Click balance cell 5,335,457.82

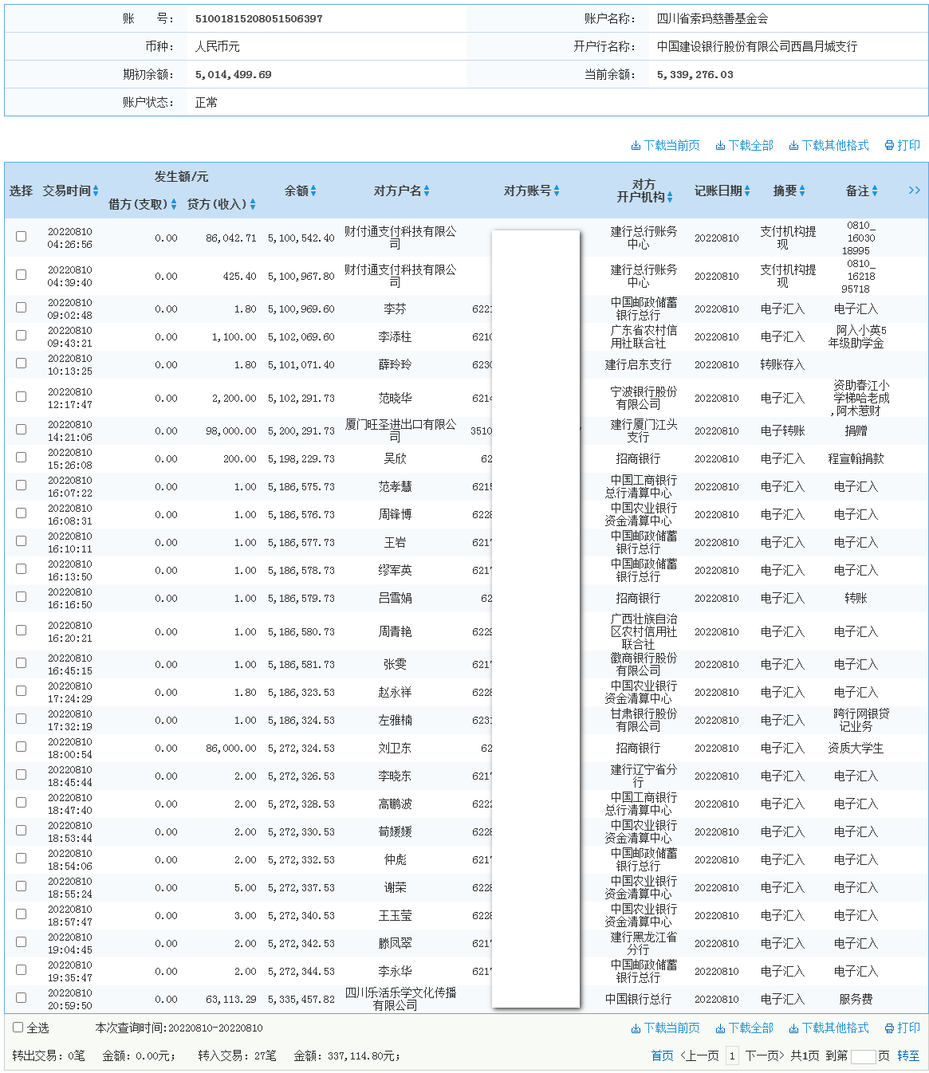click(301, 999)
